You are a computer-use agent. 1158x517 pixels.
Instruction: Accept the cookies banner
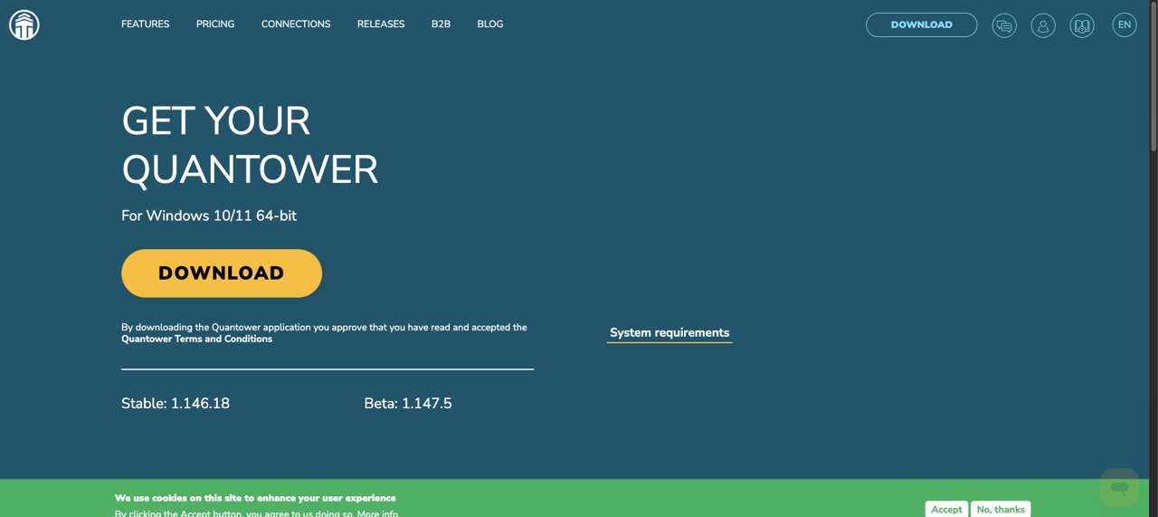946,510
